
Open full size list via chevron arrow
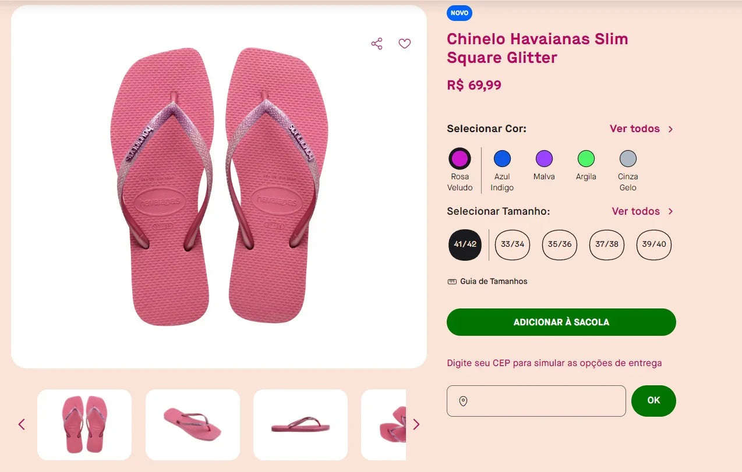(670, 211)
